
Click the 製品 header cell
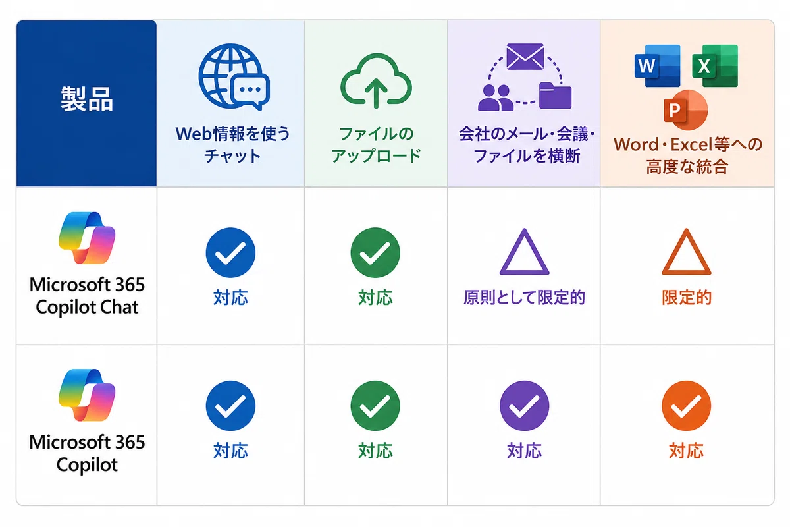(x=86, y=103)
